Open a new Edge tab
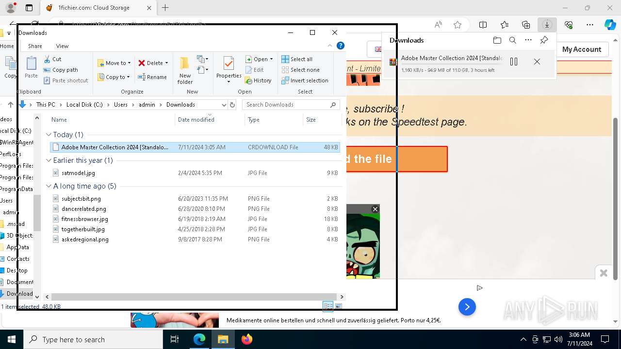 pyautogui.click(x=165, y=8)
